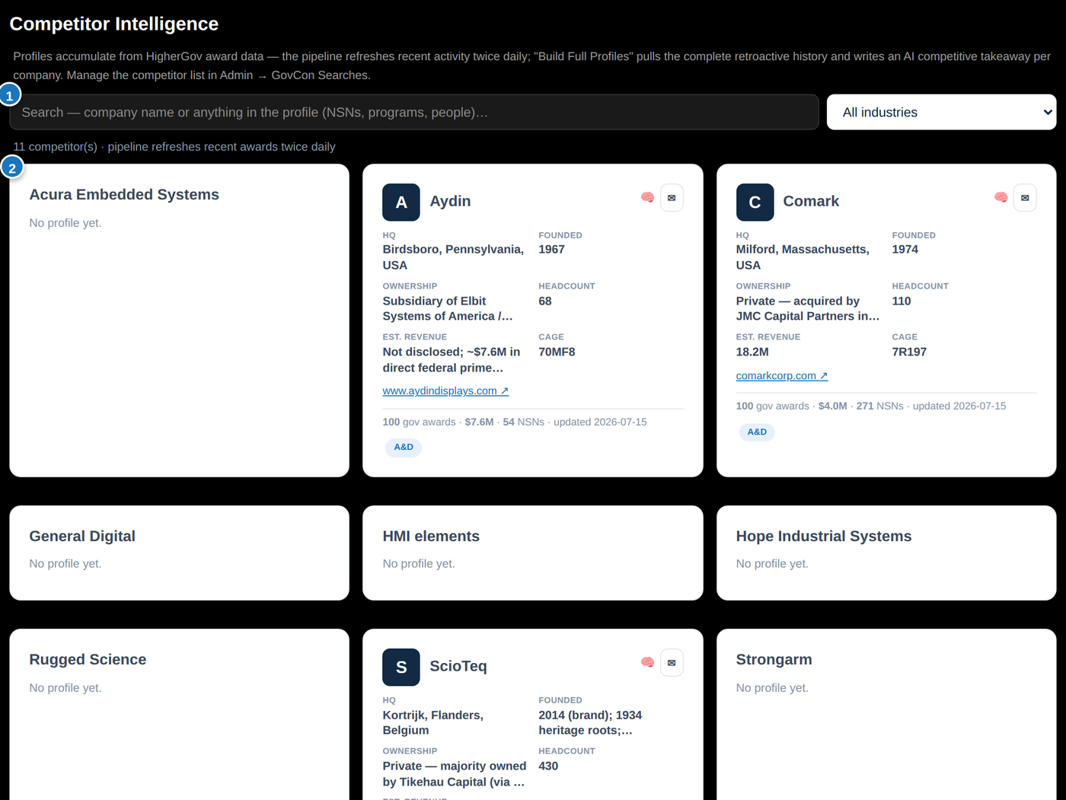This screenshot has width=1066, height=800.
Task: Click the envelope button on Comark card
Action: tap(1025, 198)
